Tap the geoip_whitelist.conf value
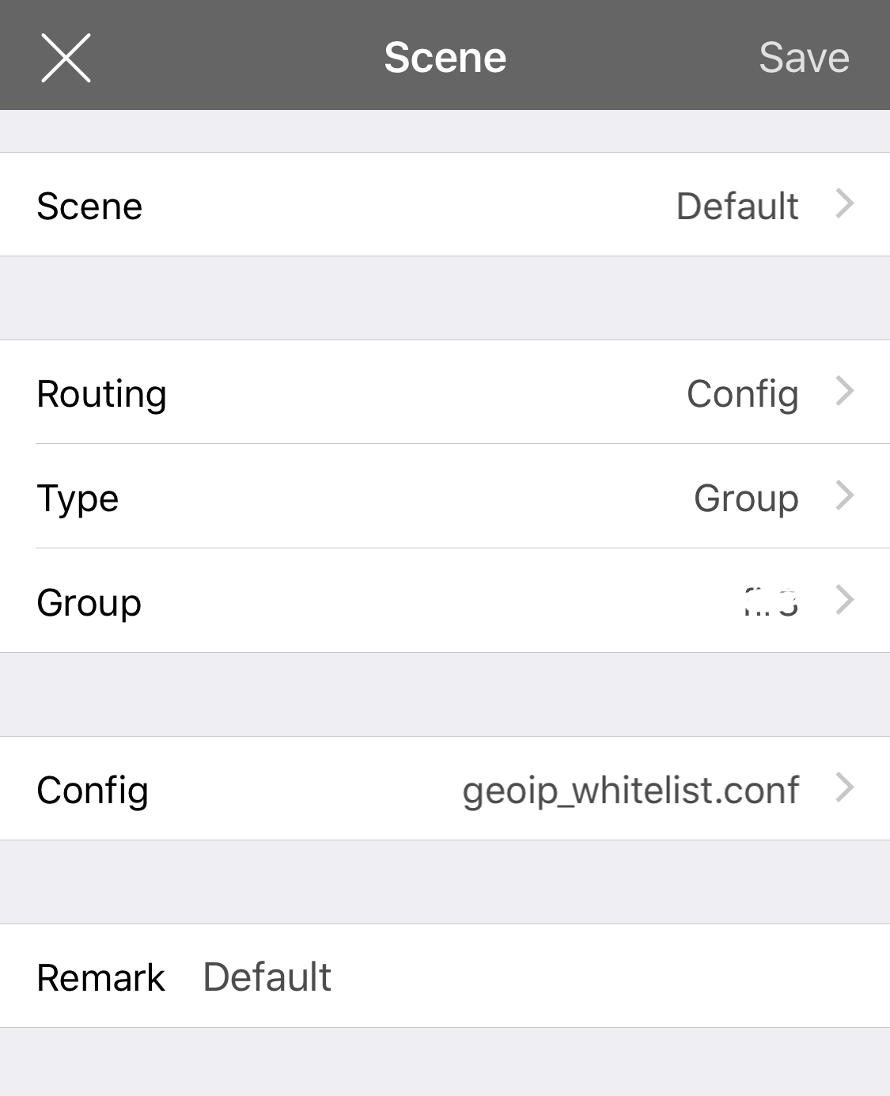Screen dimensions: 890x1096 click(x=631, y=790)
